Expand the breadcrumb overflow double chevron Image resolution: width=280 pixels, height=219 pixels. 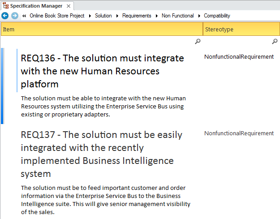24,16
